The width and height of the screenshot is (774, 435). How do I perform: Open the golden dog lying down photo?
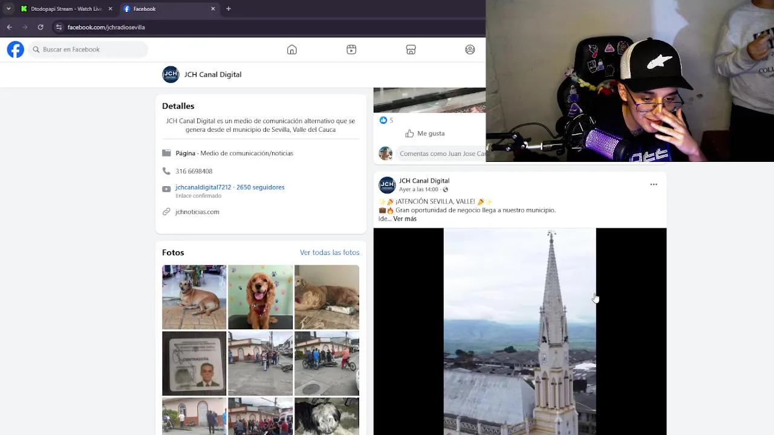click(327, 297)
